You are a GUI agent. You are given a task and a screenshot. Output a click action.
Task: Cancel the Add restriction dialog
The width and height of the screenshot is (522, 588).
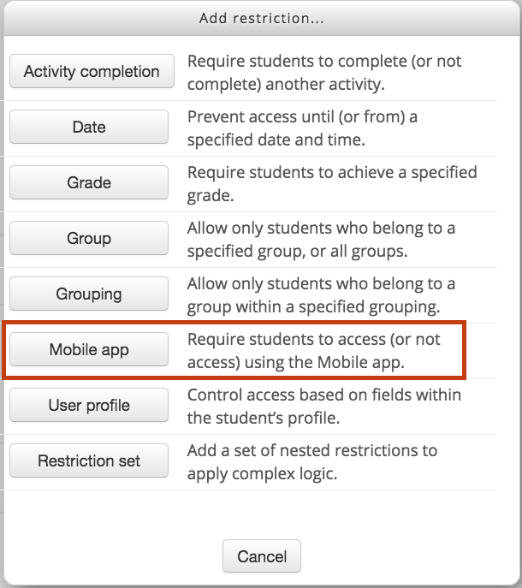coord(262,556)
